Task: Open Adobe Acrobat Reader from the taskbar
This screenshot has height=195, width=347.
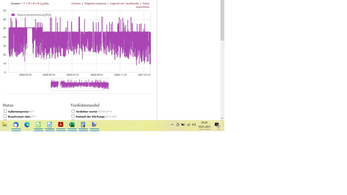Action: tap(61, 125)
